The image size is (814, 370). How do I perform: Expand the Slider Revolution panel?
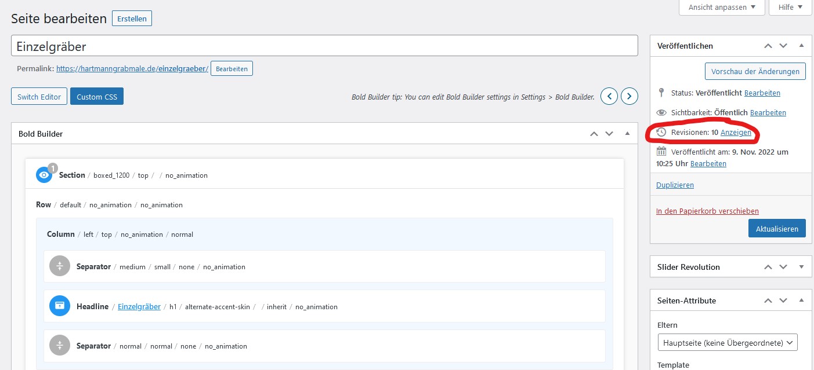click(801, 267)
